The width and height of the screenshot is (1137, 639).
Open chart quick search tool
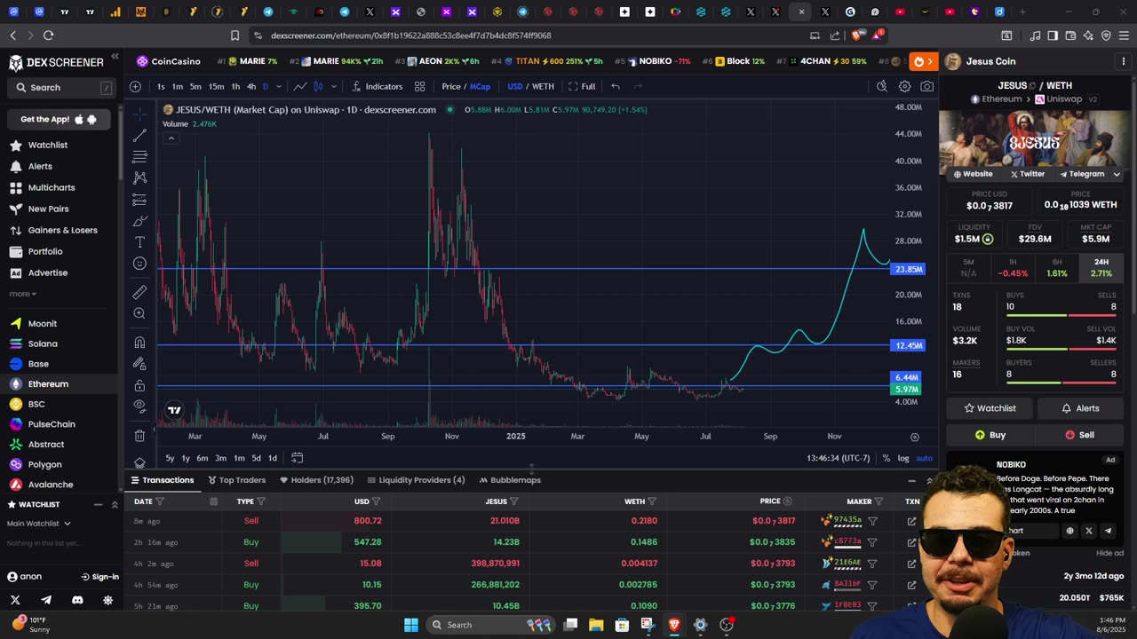pos(881,86)
